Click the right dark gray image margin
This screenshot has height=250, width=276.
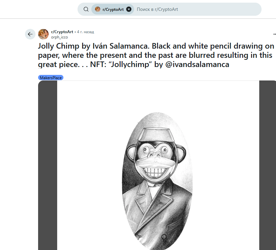pos(267,164)
